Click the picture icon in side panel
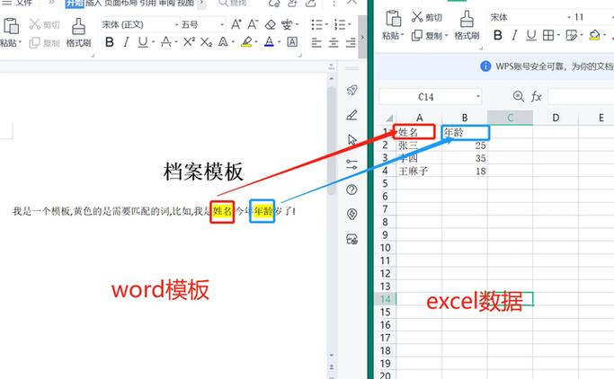 [352, 239]
